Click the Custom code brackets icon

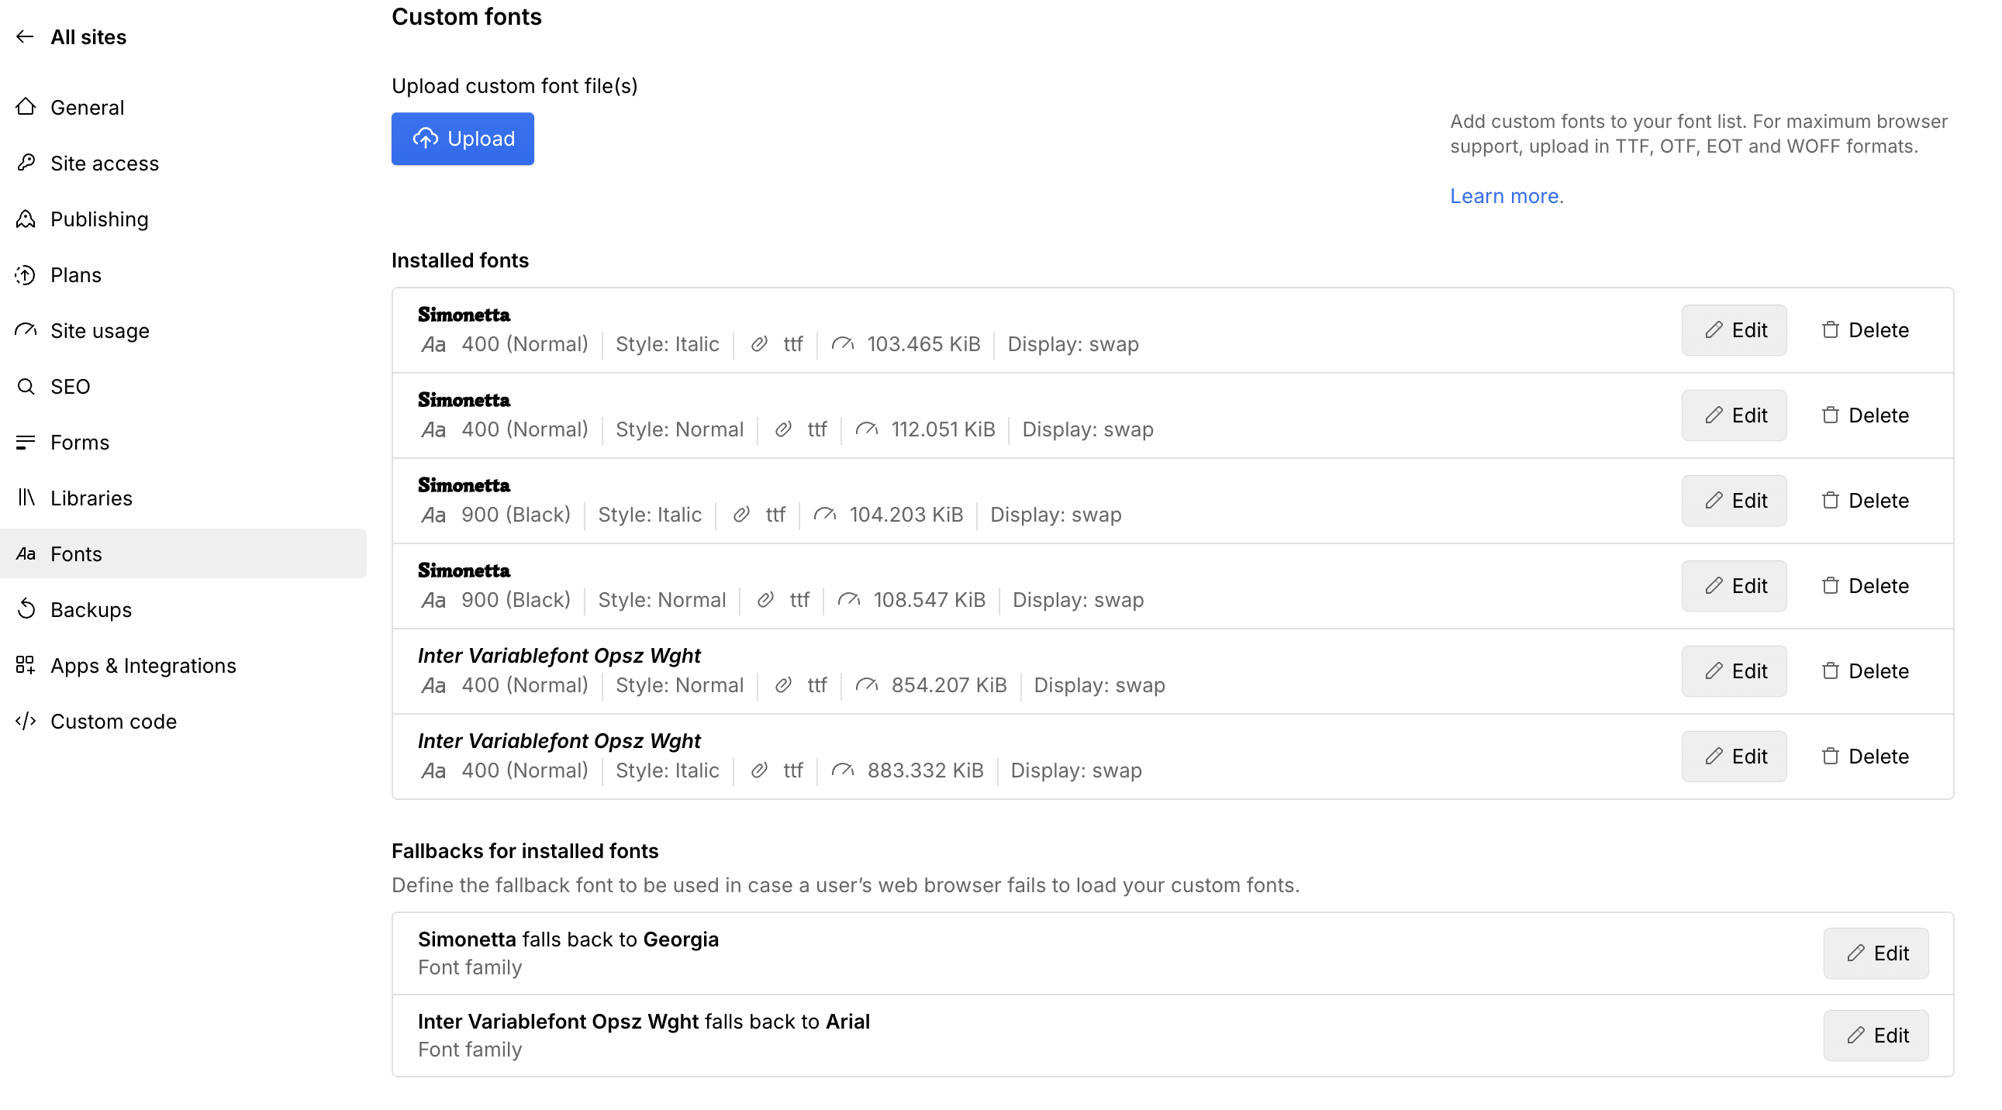coord(26,721)
